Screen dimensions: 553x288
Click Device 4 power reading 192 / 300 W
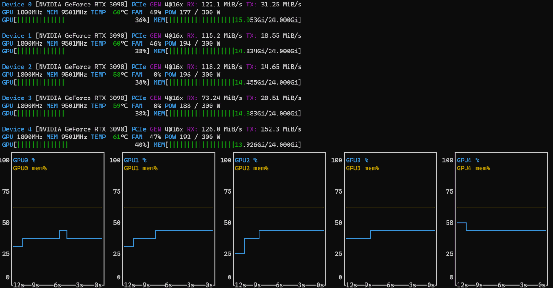click(x=200, y=137)
